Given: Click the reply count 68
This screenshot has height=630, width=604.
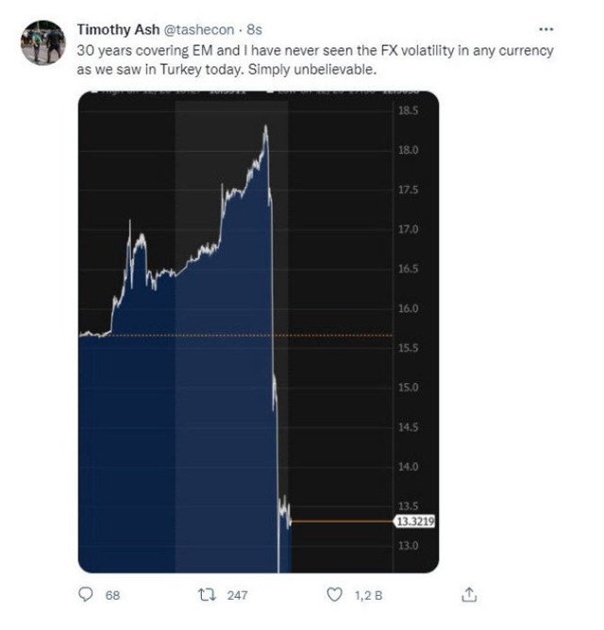Looking at the screenshot, I should (x=113, y=596).
